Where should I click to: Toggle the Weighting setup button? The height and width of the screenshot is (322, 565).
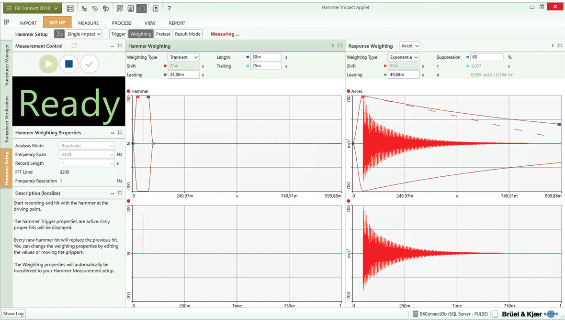[140, 34]
